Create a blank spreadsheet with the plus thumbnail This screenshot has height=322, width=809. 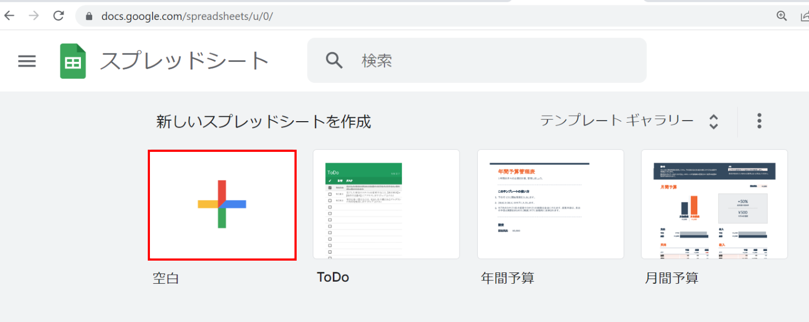[222, 205]
